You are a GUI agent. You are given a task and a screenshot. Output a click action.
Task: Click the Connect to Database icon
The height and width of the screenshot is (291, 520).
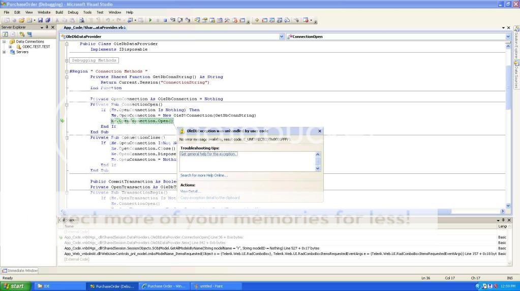[x=22, y=34]
